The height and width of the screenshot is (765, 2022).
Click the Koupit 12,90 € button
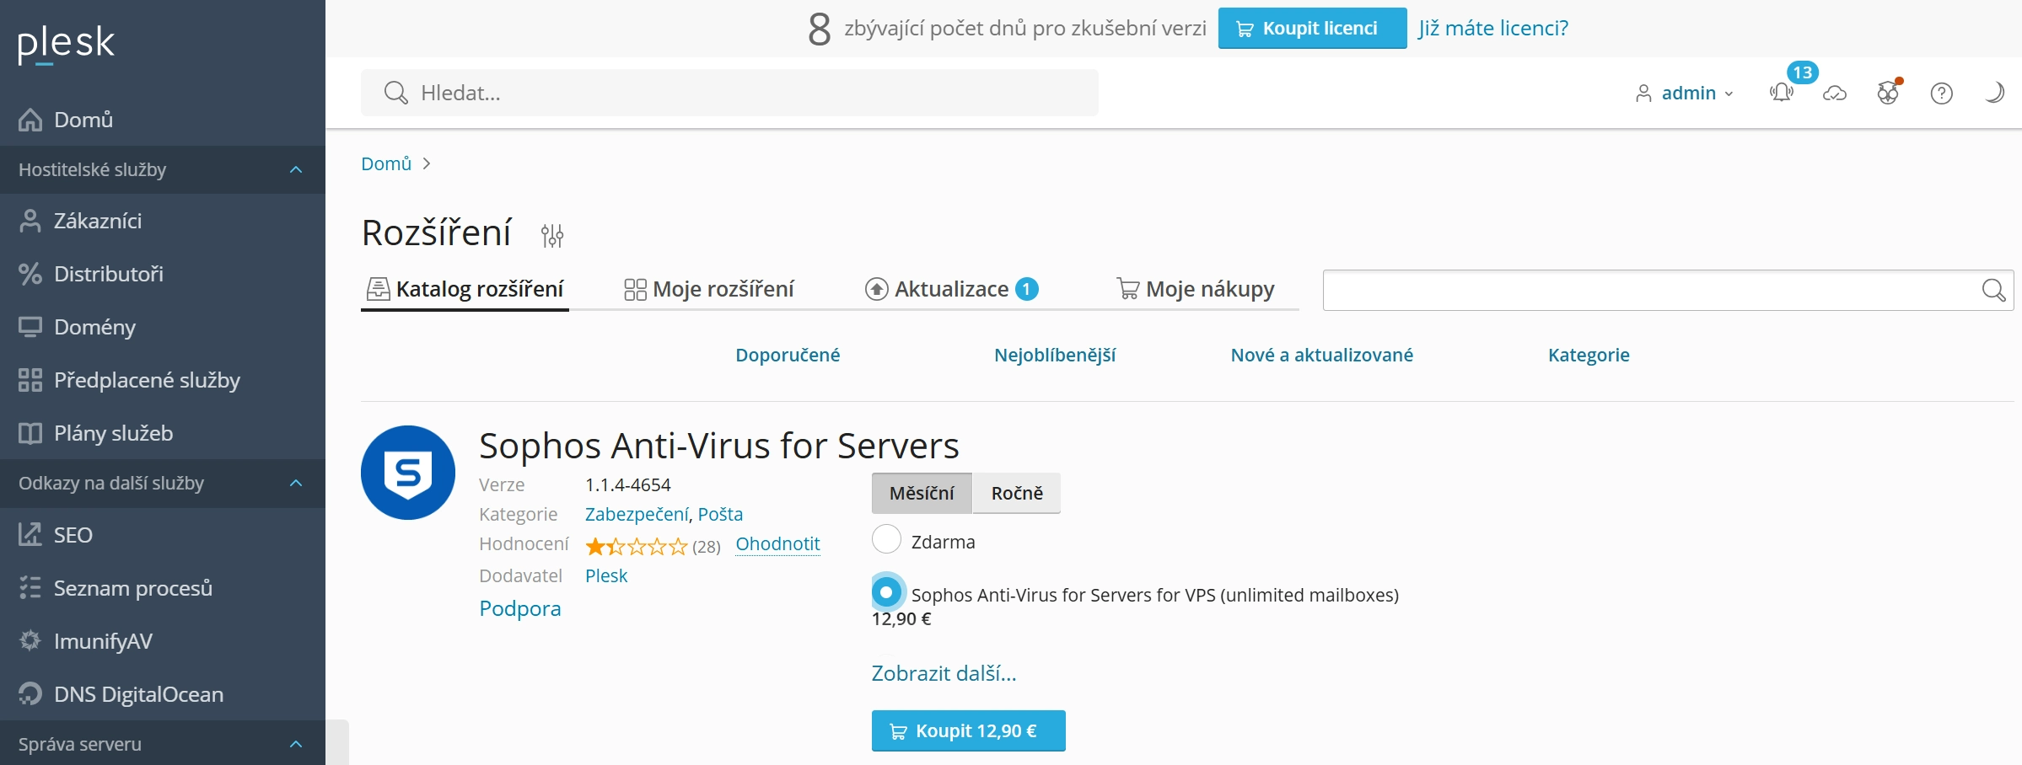coord(968,730)
